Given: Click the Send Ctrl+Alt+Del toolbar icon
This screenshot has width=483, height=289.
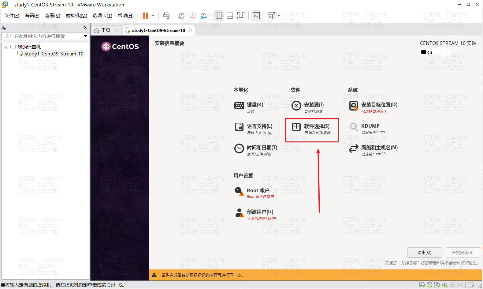Looking at the screenshot, I should pos(166,16).
